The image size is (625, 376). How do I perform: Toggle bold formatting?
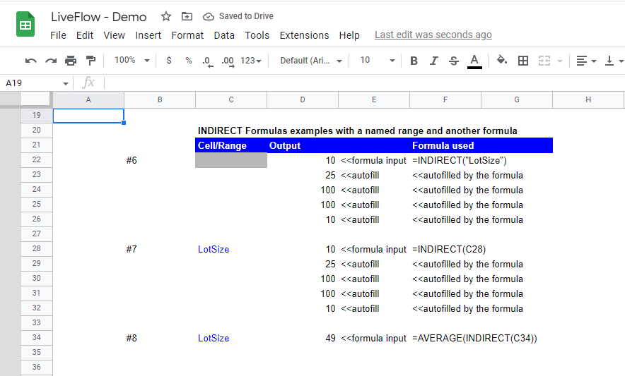(x=414, y=61)
